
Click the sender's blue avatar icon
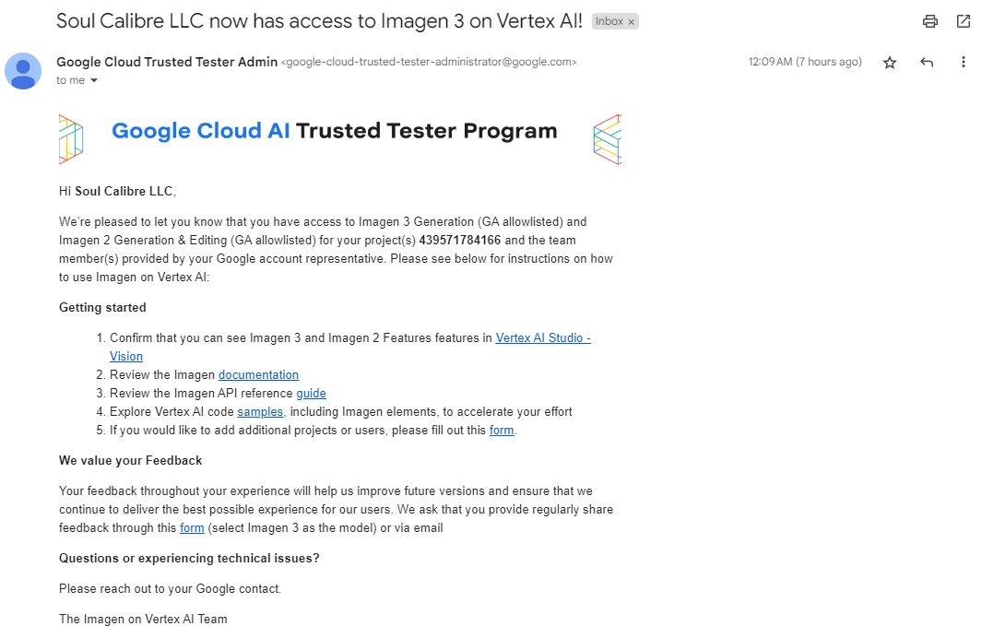pos(23,71)
